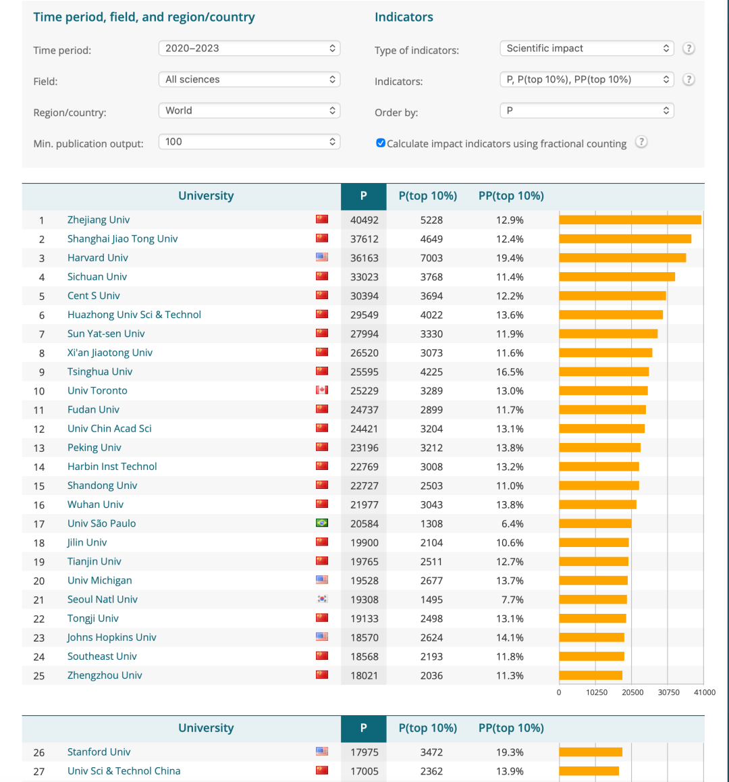The image size is (729, 782).
Task: Open help icon for fractional counting
Action: click(641, 142)
